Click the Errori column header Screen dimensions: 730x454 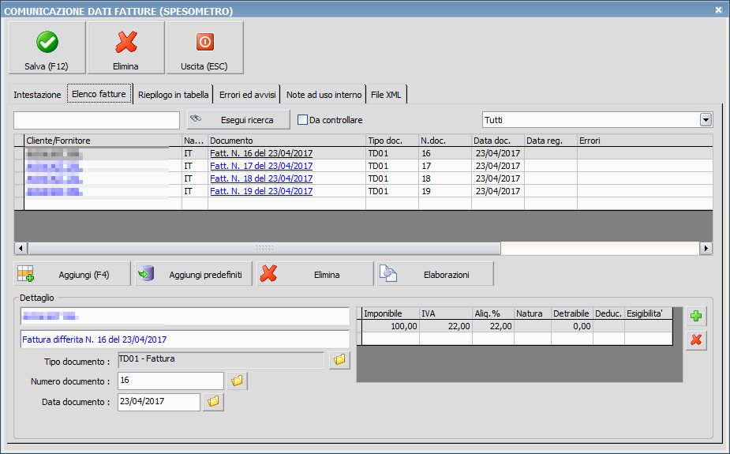click(645, 141)
